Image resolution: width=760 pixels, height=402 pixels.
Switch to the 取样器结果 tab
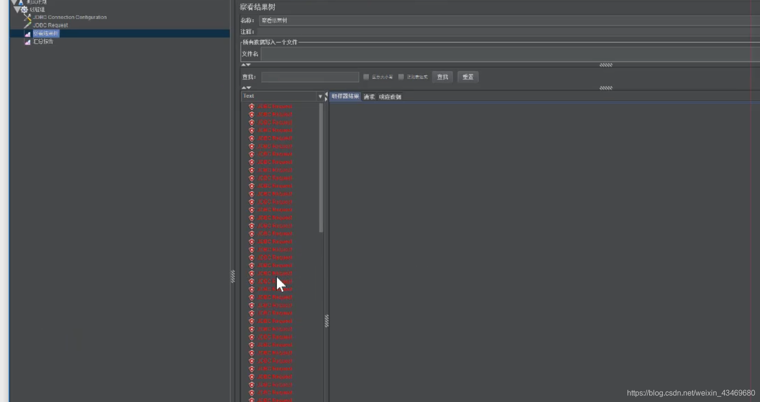[x=345, y=96]
